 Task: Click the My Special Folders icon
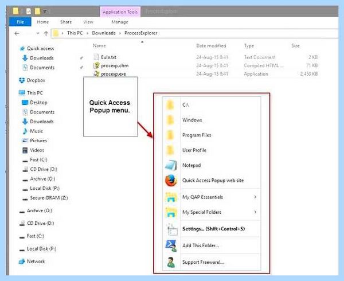coord(171,212)
